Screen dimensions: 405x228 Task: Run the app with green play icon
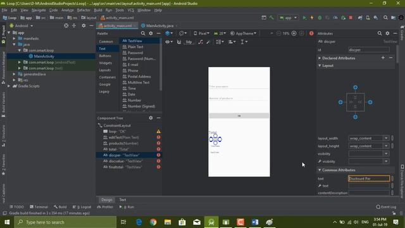304,18
